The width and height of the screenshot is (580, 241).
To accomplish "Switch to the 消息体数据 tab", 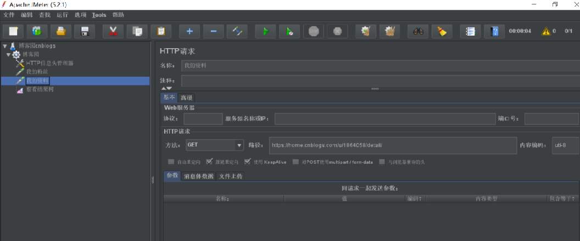I will (199, 176).
